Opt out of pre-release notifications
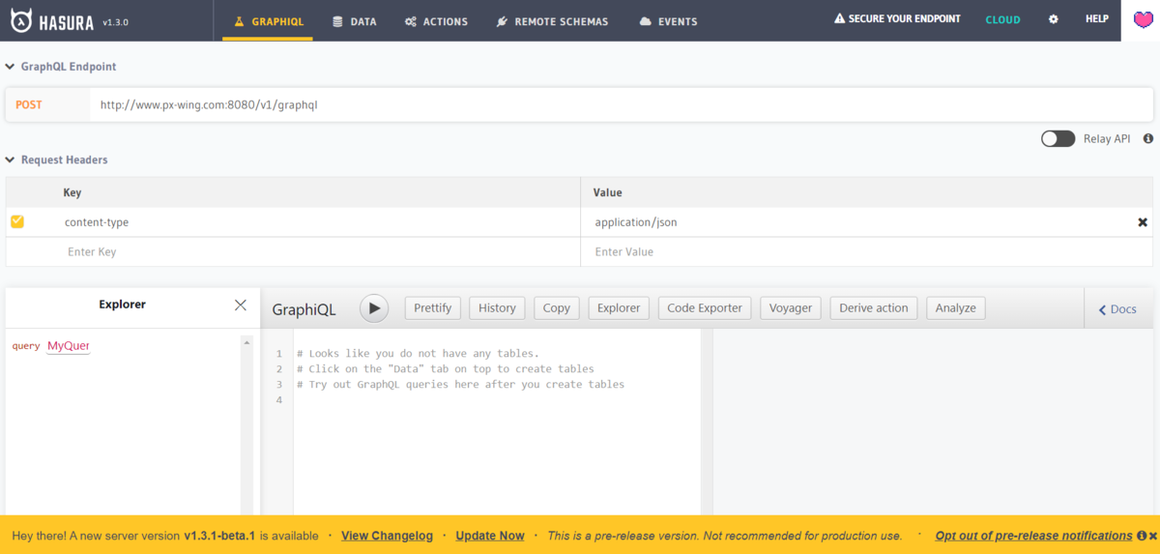The height and width of the screenshot is (554, 1160). click(x=1033, y=536)
